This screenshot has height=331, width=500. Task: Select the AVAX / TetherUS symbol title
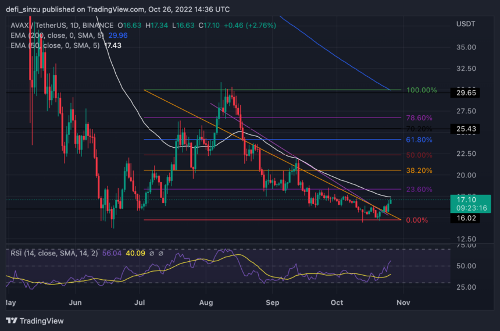(x=62, y=25)
